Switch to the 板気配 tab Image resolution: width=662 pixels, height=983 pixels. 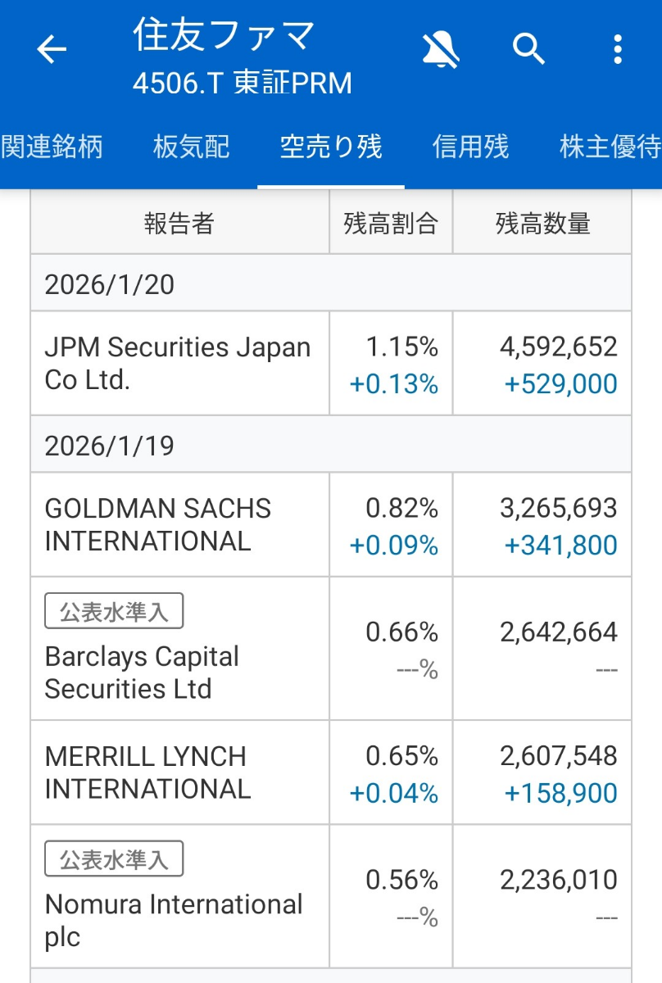pyautogui.click(x=192, y=147)
